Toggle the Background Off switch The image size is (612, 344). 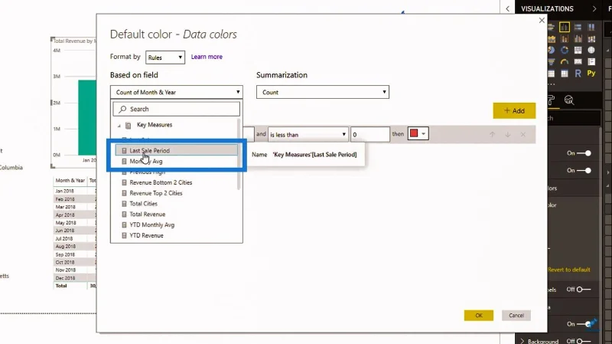(x=584, y=341)
